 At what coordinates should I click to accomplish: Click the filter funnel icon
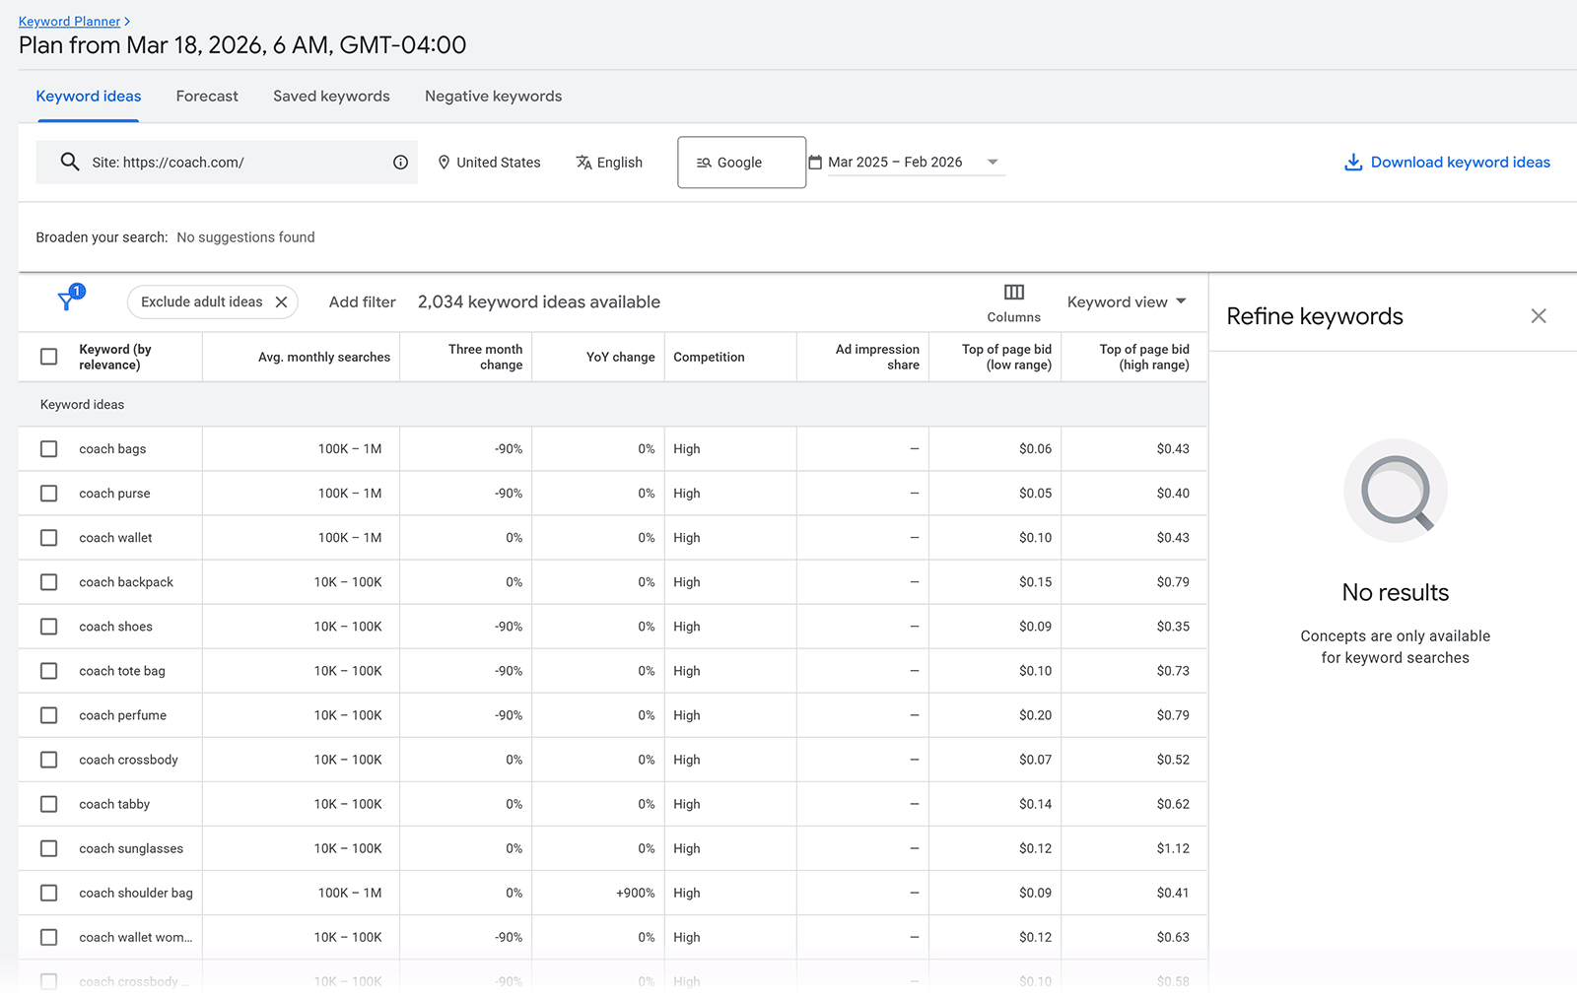pyautogui.click(x=67, y=299)
